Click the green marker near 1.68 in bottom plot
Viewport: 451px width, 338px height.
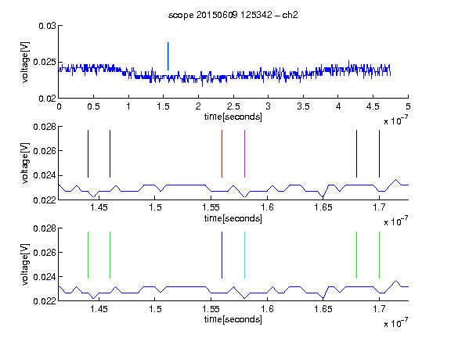point(357,255)
